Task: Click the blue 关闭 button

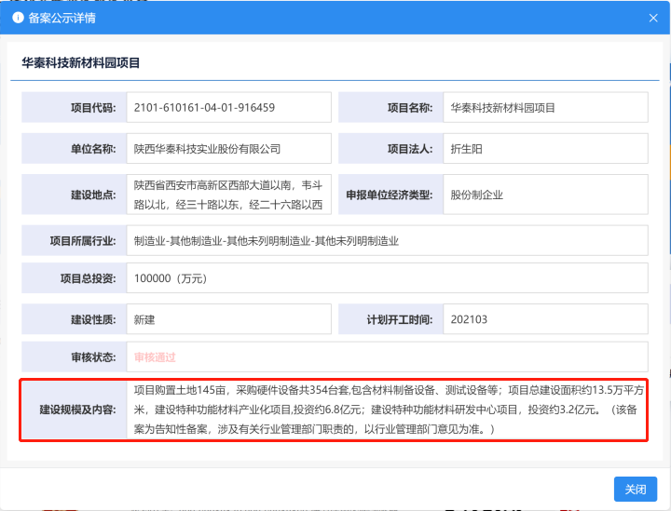Action: 635,490
